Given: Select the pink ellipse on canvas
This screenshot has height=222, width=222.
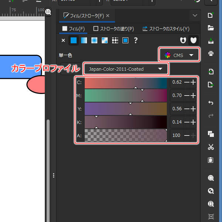Looking at the screenshot, I should coord(36,84).
